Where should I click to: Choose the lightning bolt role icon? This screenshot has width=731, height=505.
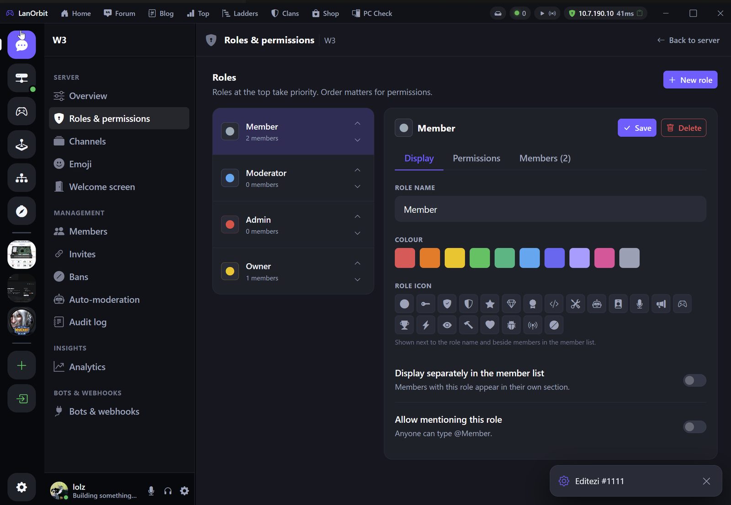[426, 325]
